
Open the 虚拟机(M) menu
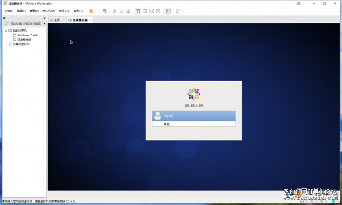[x=48, y=11]
